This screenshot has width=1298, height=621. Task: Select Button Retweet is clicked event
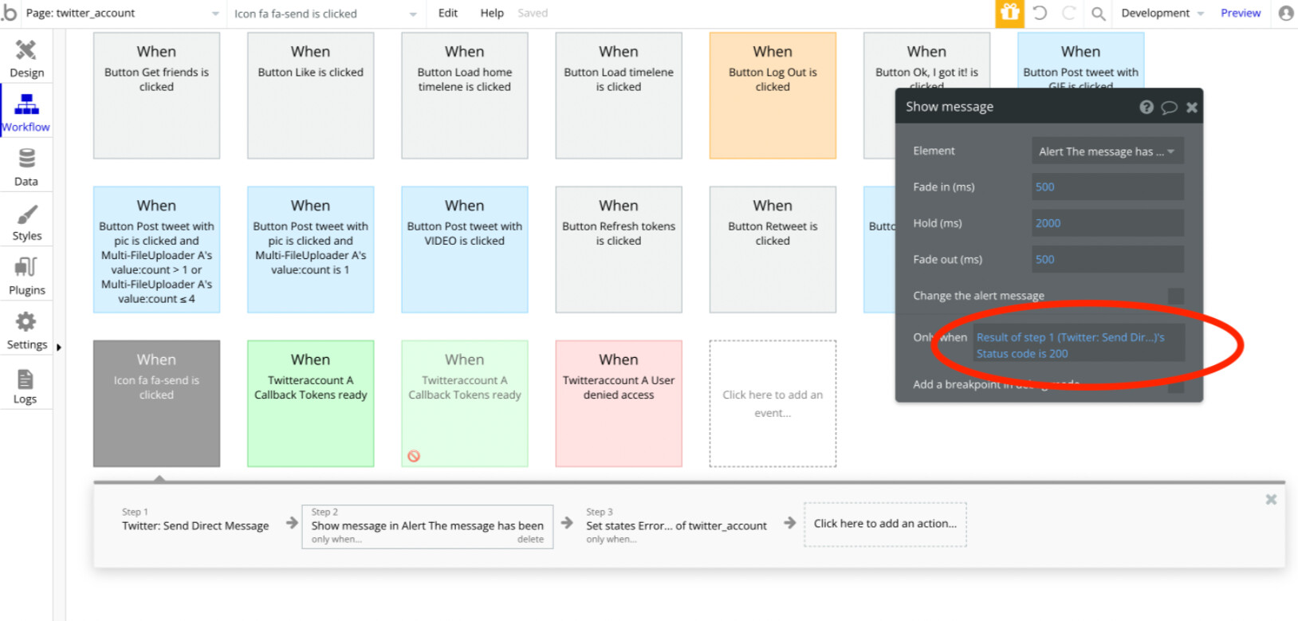[x=773, y=250]
